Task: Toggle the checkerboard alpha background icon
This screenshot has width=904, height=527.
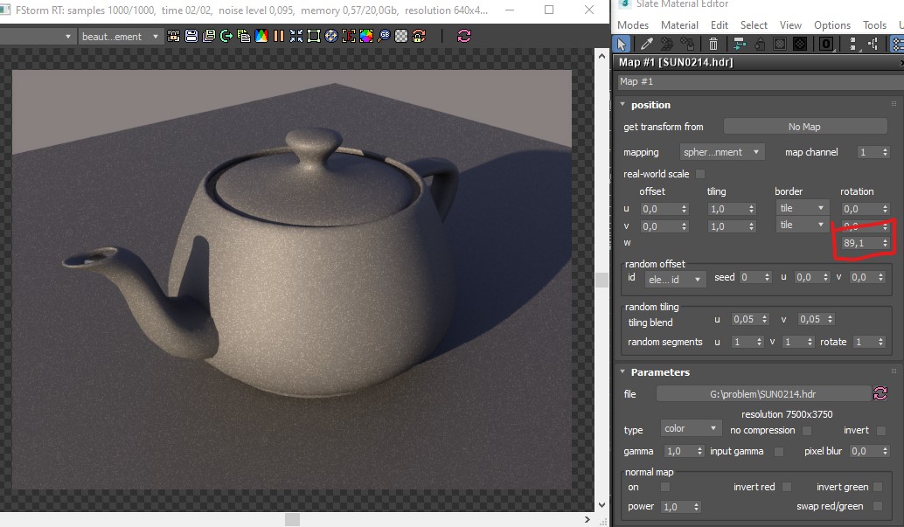Action: [x=401, y=37]
